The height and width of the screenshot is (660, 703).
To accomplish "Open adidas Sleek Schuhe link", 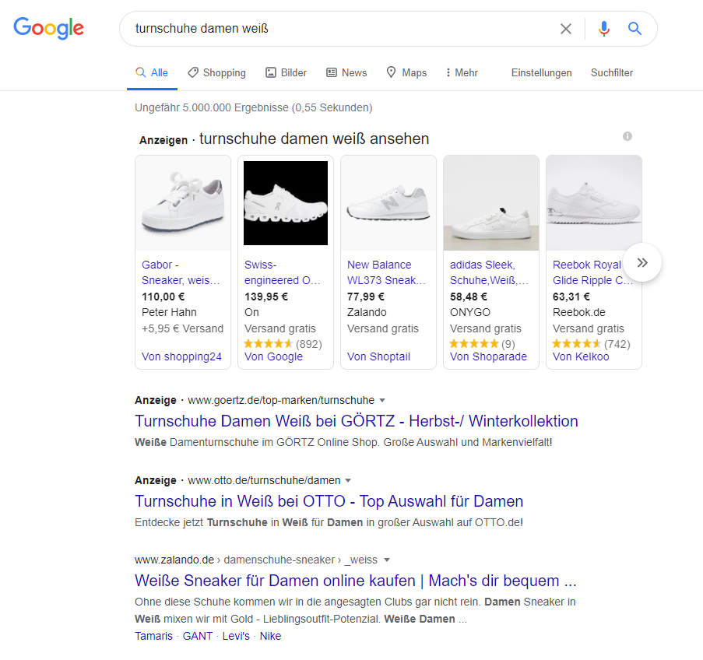I will pos(489,272).
